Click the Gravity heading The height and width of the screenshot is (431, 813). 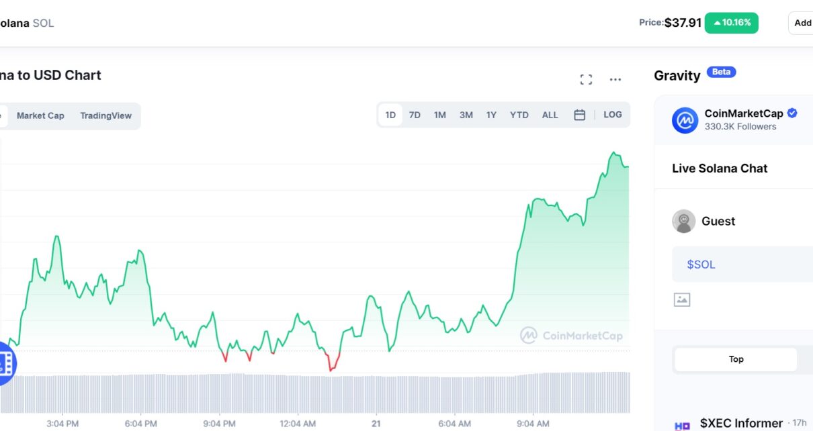(677, 75)
